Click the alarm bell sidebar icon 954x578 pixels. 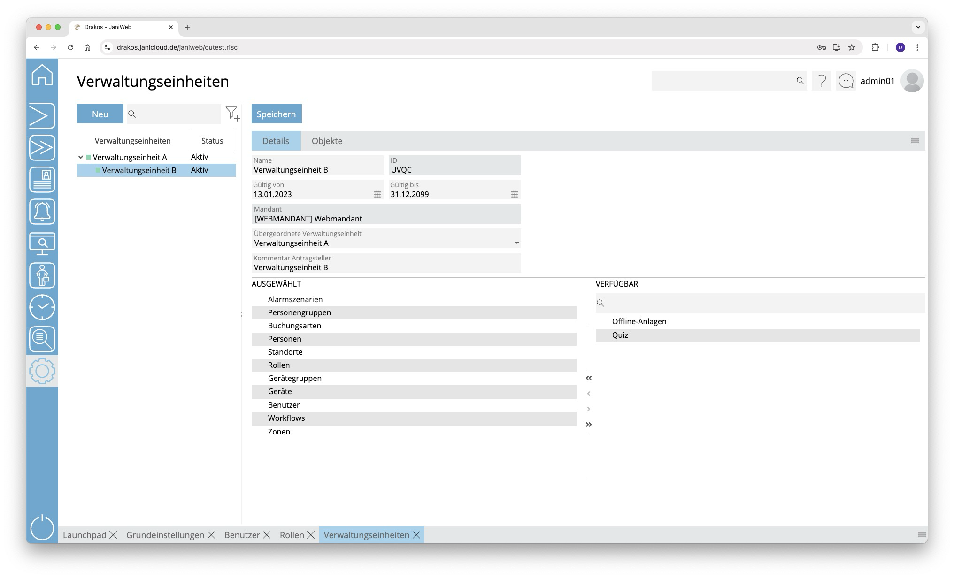tap(42, 212)
